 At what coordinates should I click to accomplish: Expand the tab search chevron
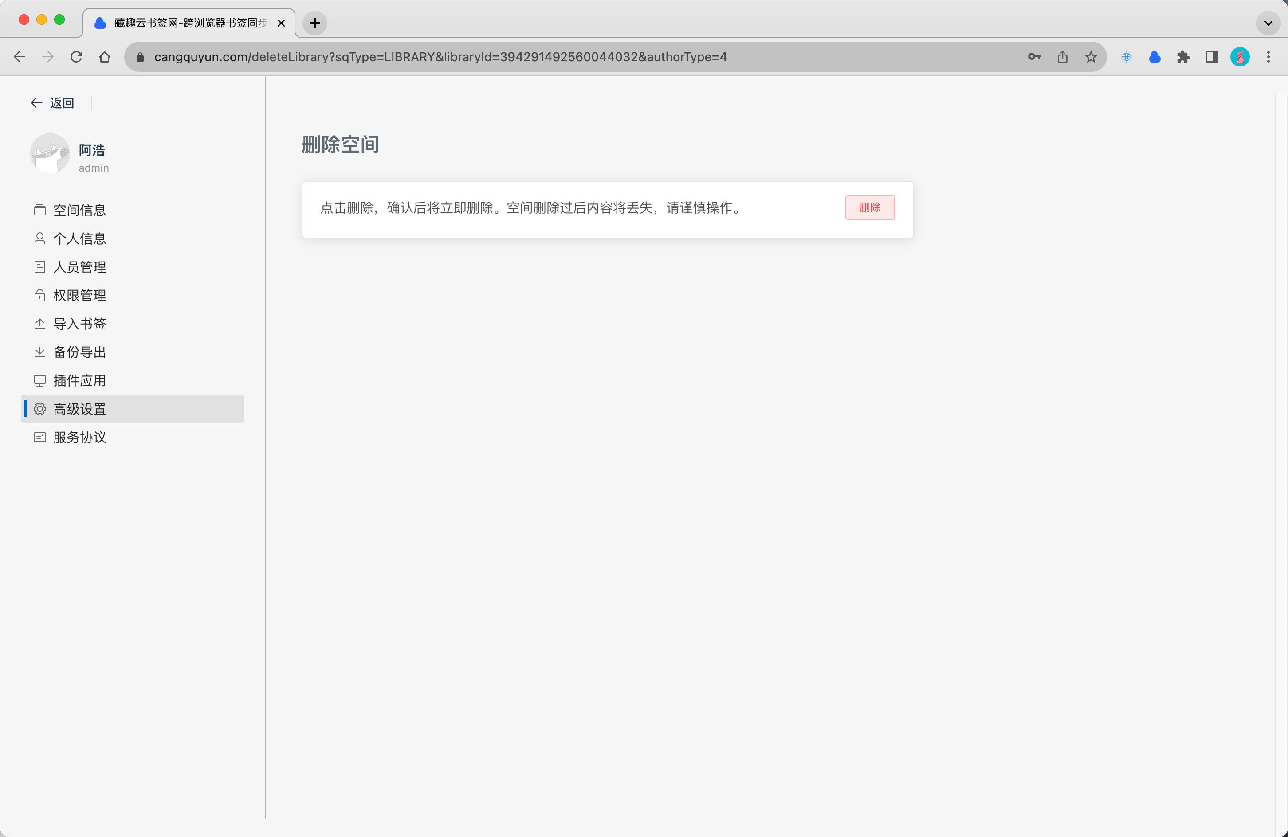pyautogui.click(x=1268, y=23)
